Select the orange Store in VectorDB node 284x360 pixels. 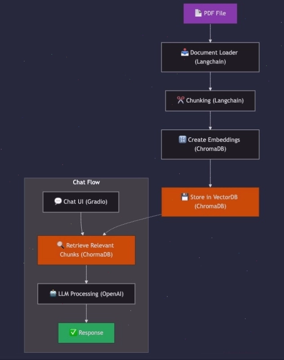click(x=210, y=202)
